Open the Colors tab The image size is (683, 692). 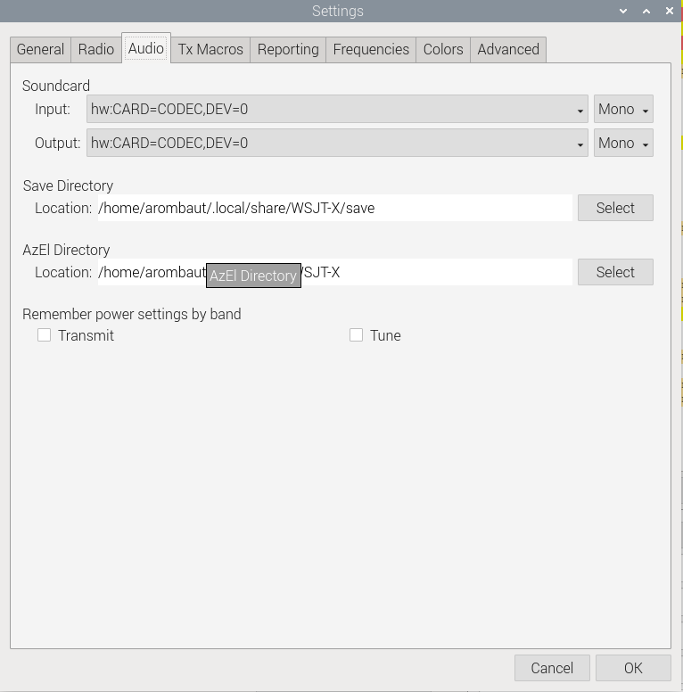443,49
